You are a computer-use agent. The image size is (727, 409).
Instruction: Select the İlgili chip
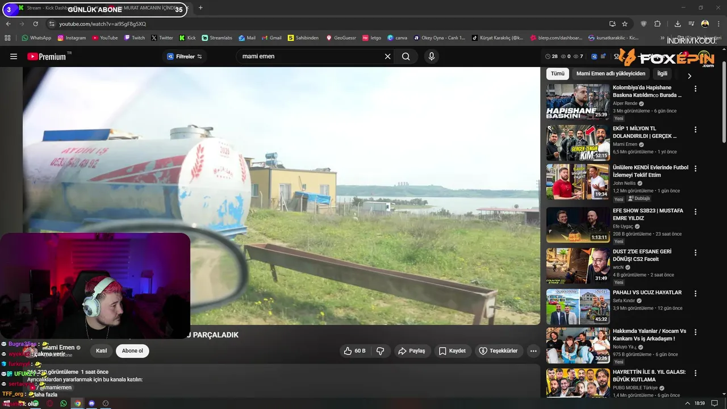click(x=662, y=73)
